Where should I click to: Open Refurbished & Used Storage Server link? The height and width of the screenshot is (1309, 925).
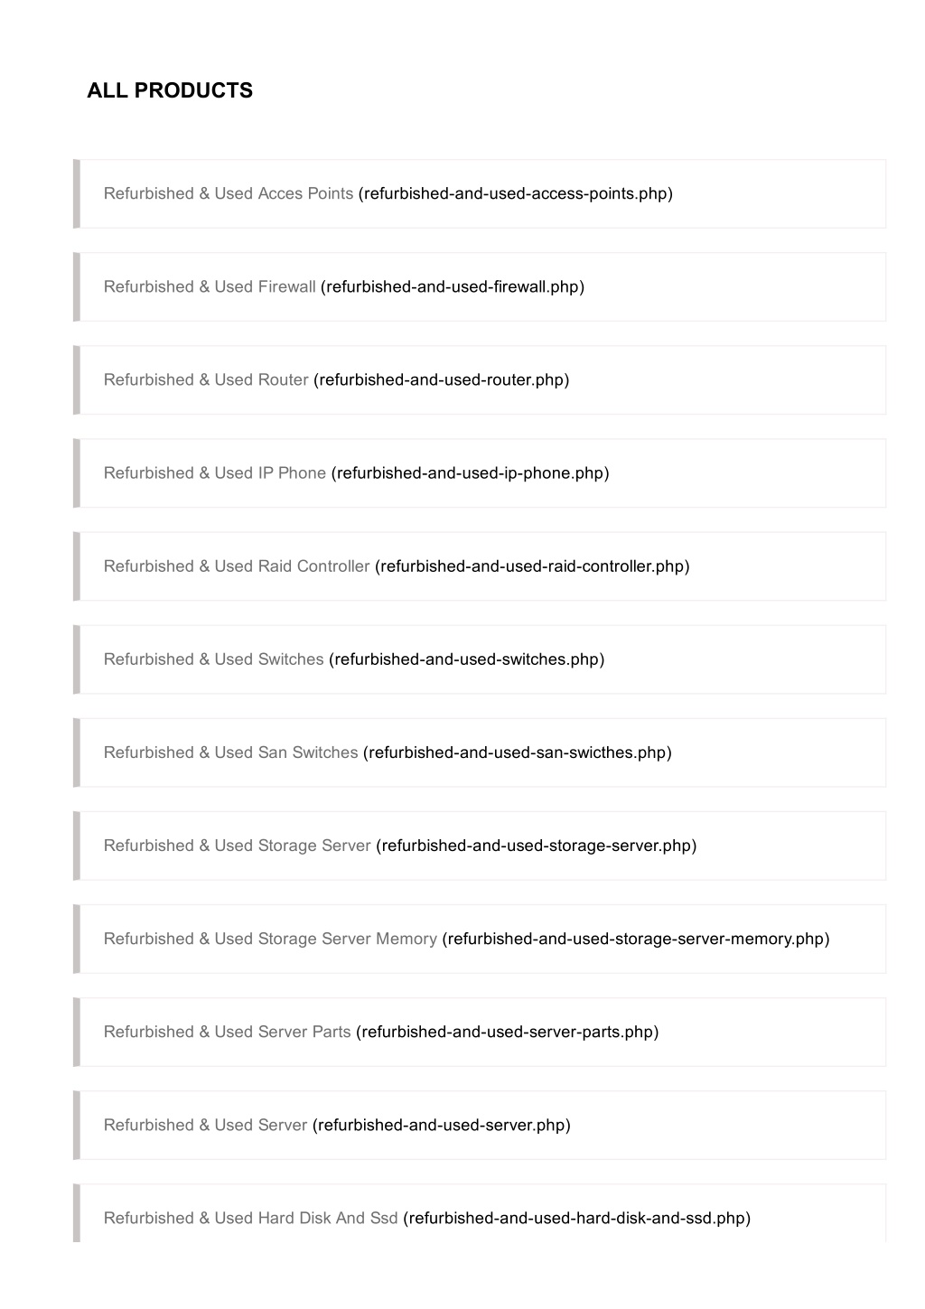click(237, 845)
